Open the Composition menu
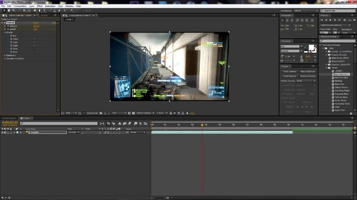Image resolution: width=357 pixels, height=200 pixels. pos(20,6)
